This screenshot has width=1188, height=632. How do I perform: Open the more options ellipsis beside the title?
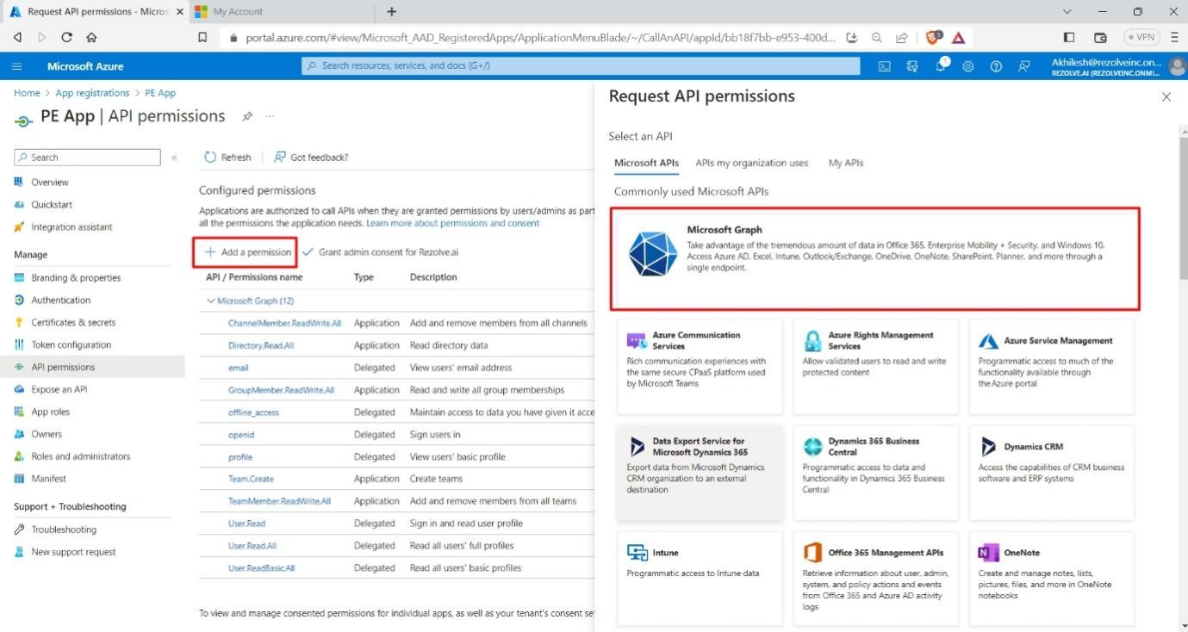pyautogui.click(x=270, y=116)
